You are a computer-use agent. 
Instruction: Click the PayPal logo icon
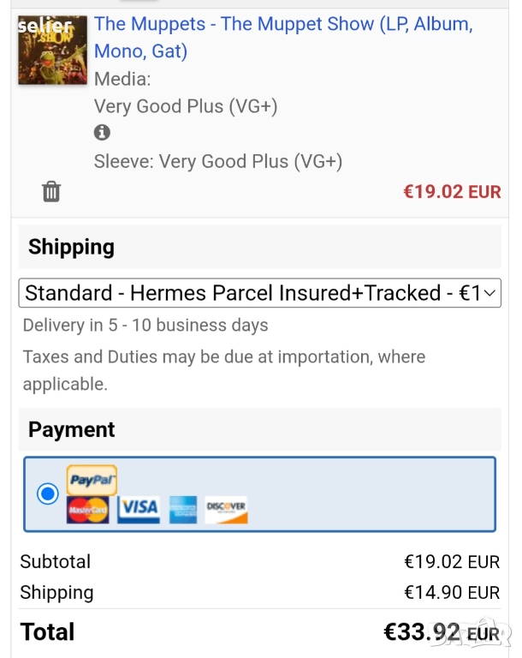pos(92,481)
